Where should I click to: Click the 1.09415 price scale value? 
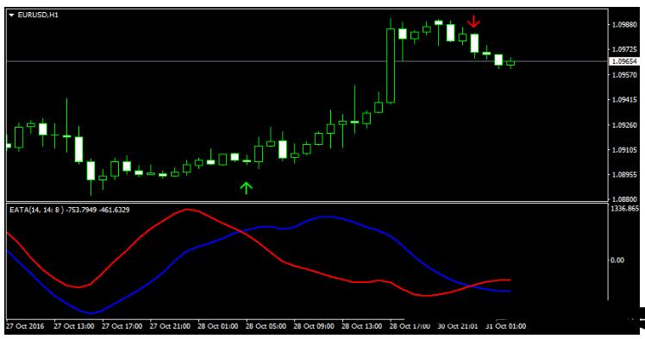point(624,99)
